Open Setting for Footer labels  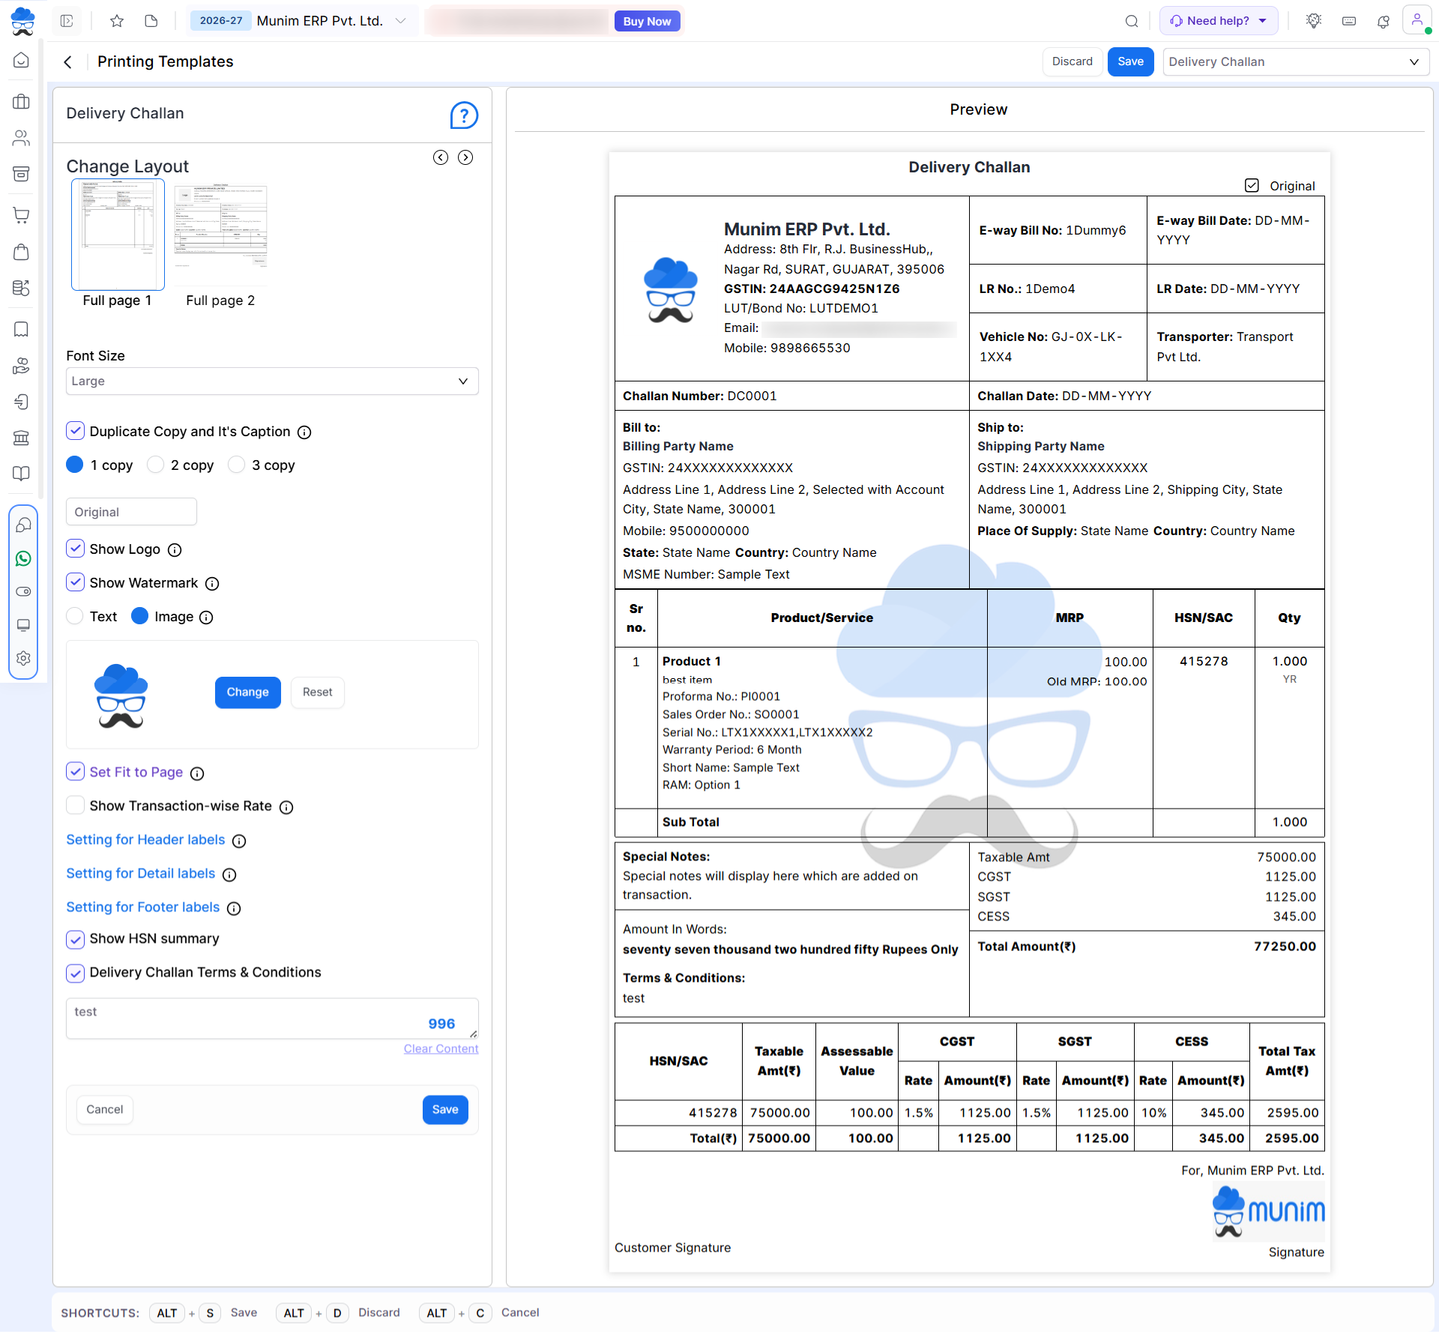pos(142,908)
